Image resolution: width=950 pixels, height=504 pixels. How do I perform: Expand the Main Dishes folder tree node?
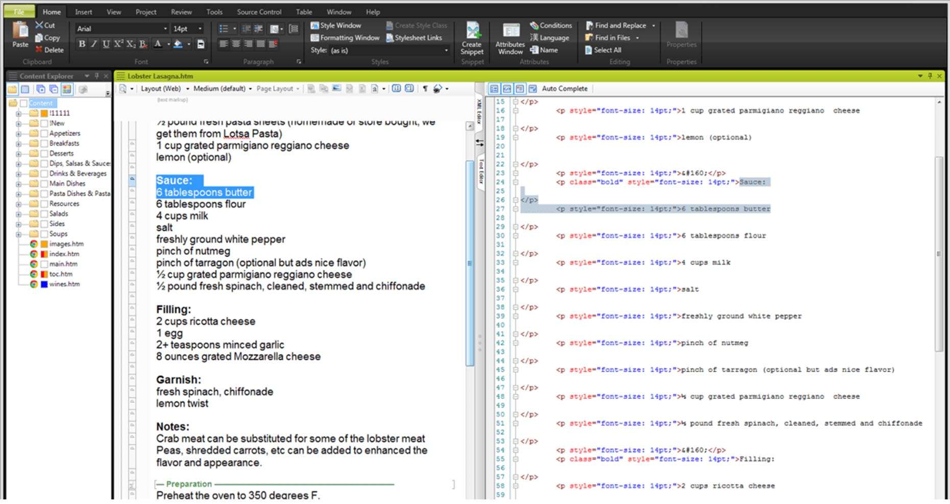click(x=18, y=184)
